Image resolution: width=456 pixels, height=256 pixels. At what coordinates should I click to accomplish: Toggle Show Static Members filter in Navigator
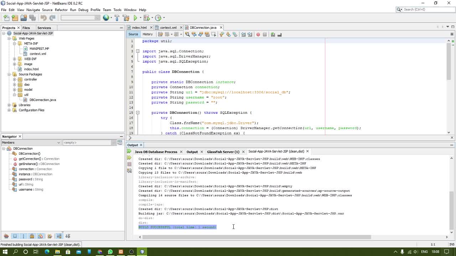tap(24, 236)
